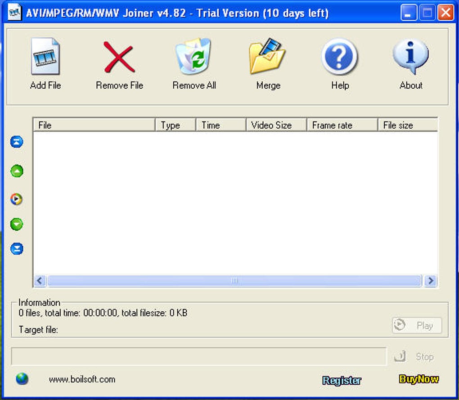Click the Add File film icon
Screen dimensions: 459x400
45,56
